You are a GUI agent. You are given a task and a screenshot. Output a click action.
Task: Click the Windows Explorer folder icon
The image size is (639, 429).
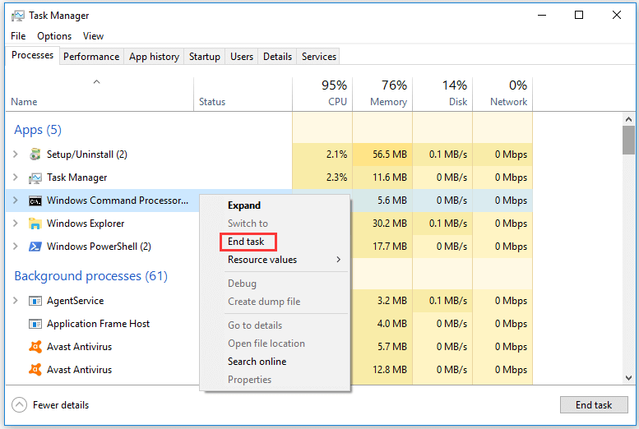click(35, 224)
